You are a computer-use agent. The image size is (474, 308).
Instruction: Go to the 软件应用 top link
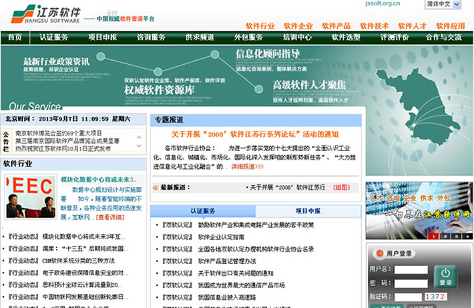point(451,26)
